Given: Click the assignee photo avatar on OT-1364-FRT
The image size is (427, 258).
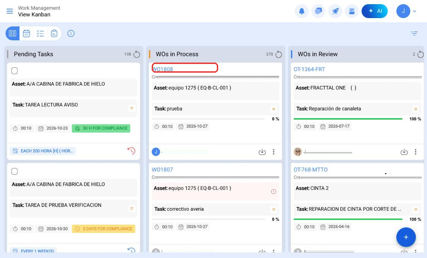Looking at the screenshot, I should click(298, 152).
